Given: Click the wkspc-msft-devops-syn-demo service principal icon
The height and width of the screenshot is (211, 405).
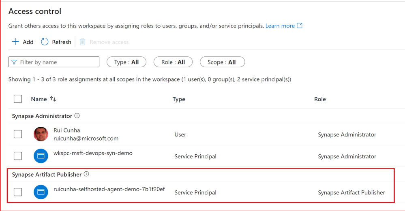Looking at the screenshot, I should point(41,156).
